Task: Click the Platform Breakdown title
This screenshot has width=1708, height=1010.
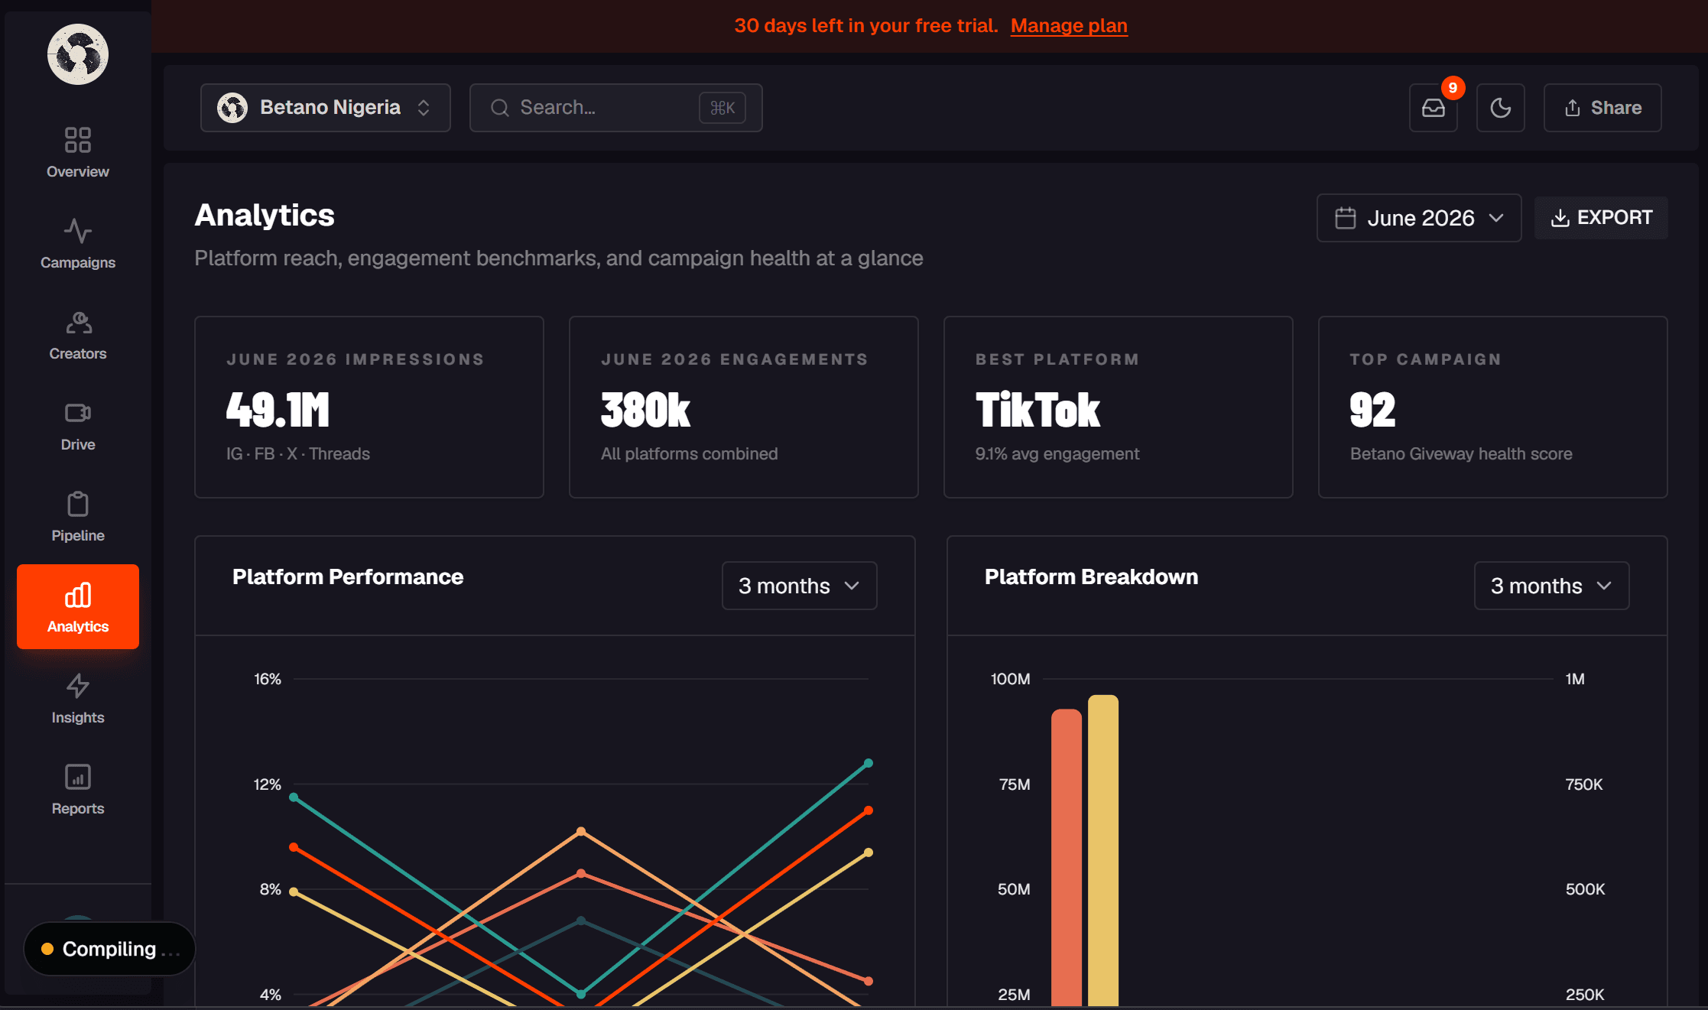Action: (1091, 576)
